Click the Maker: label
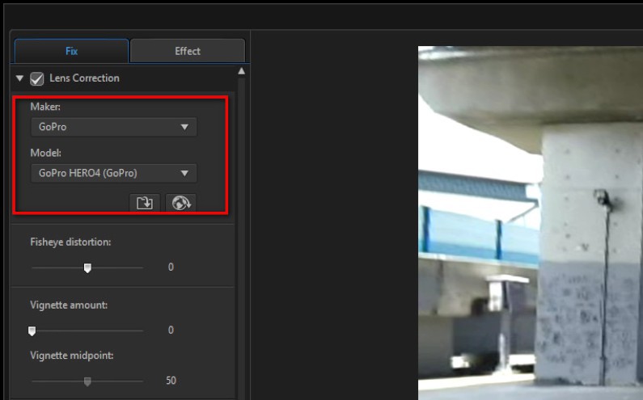The height and width of the screenshot is (400, 643). [x=45, y=107]
